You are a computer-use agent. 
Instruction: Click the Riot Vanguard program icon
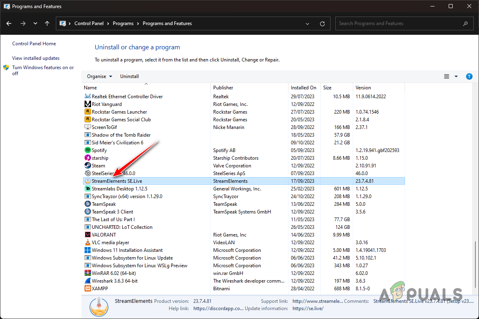[88, 104]
